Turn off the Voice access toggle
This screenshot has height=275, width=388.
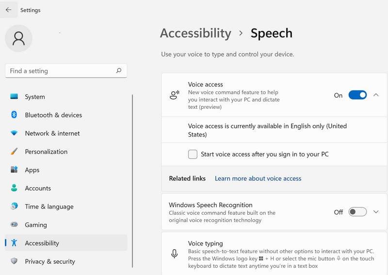pyautogui.click(x=357, y=95)
